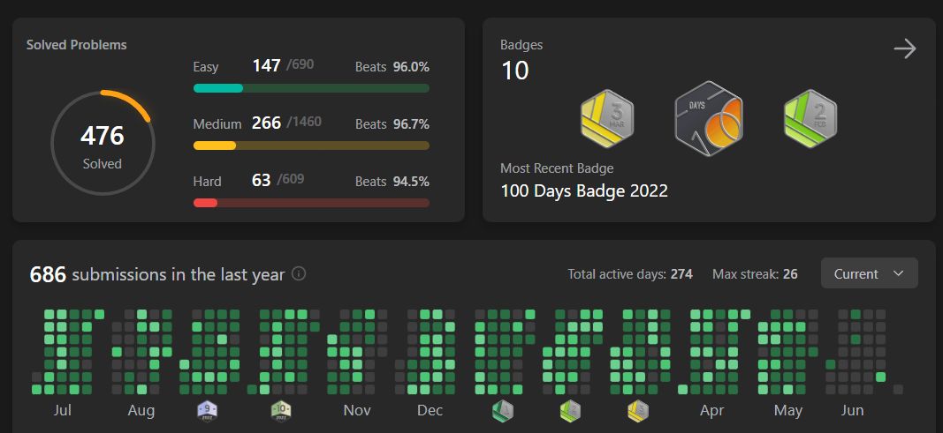This screenshot has height=433, width=943.
Task: Open the badges arrow icon
Action: pos(904,49)
